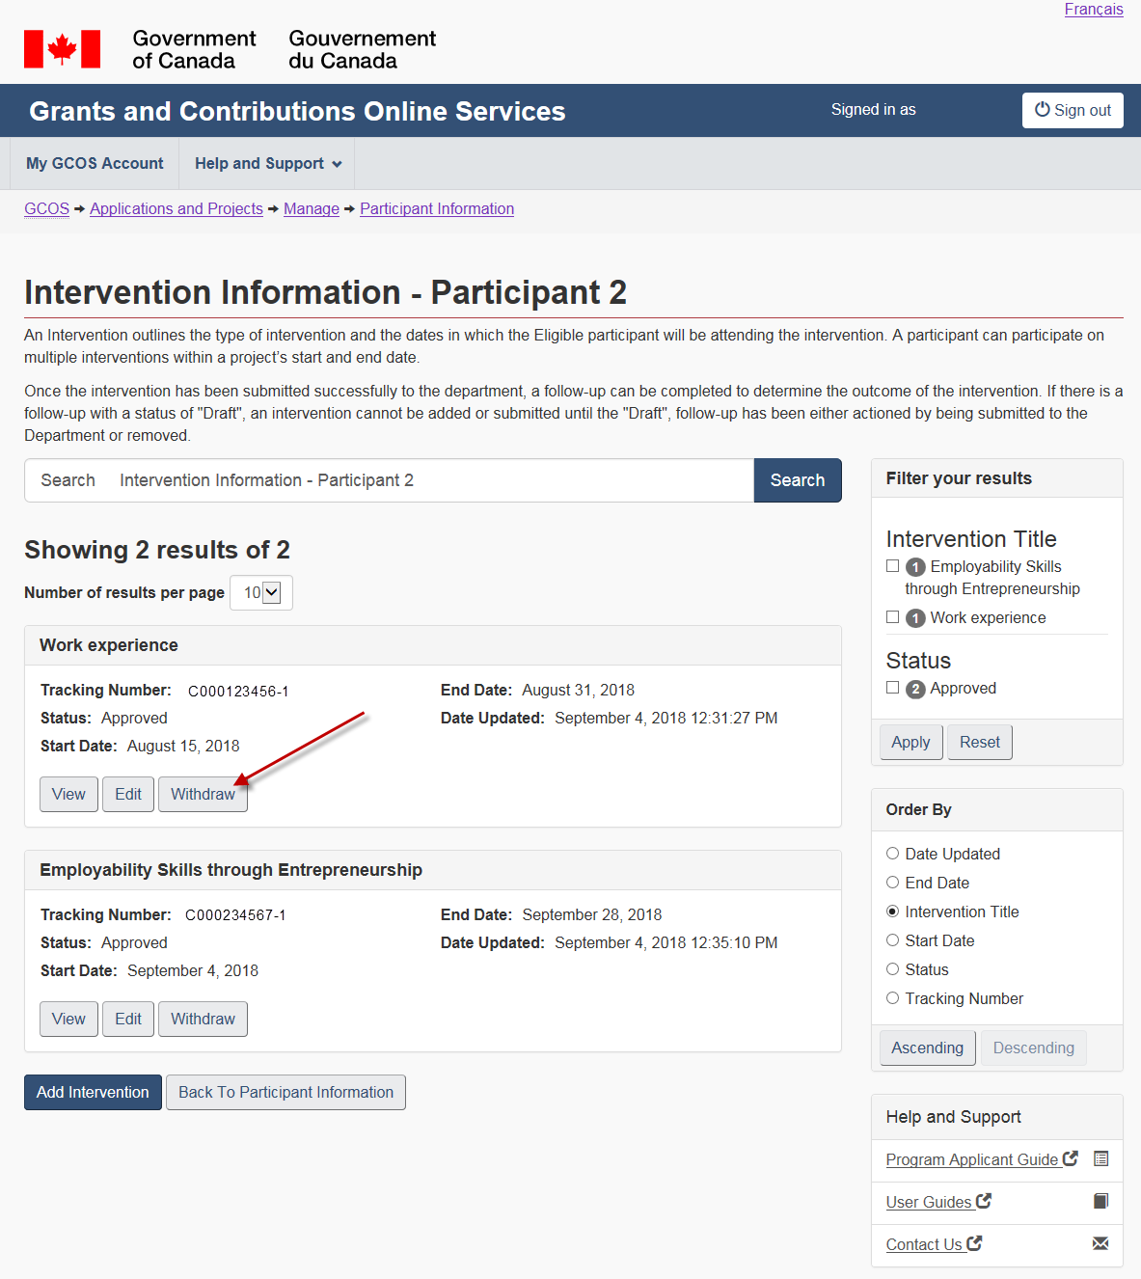Click the Sign out power button
The height and width of the screenshot is (1279, 1141).
tap(1073, 110)
